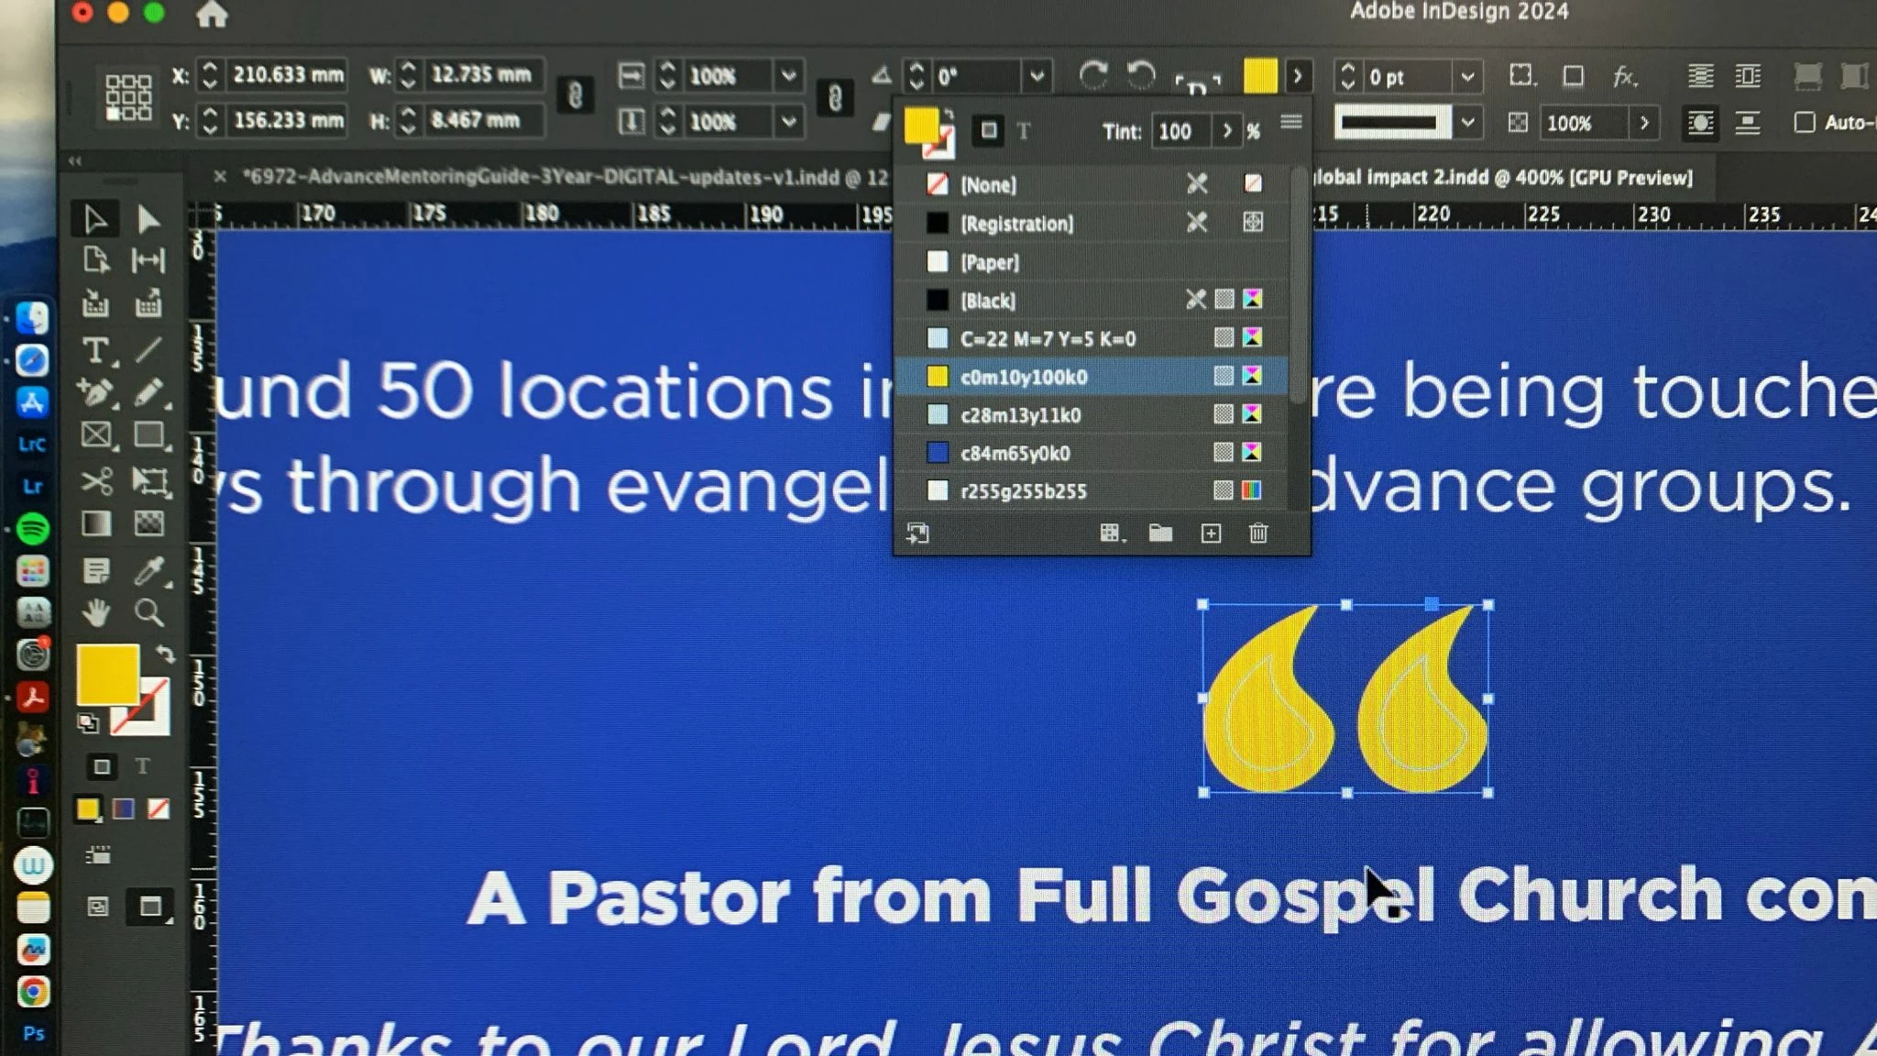This screenshot has width=1877, height=1056.
Task: Open the Tint value arrow
Action: click(1227, 131)
